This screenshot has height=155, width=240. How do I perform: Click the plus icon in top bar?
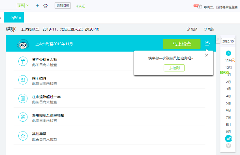(x=37, y=6)
